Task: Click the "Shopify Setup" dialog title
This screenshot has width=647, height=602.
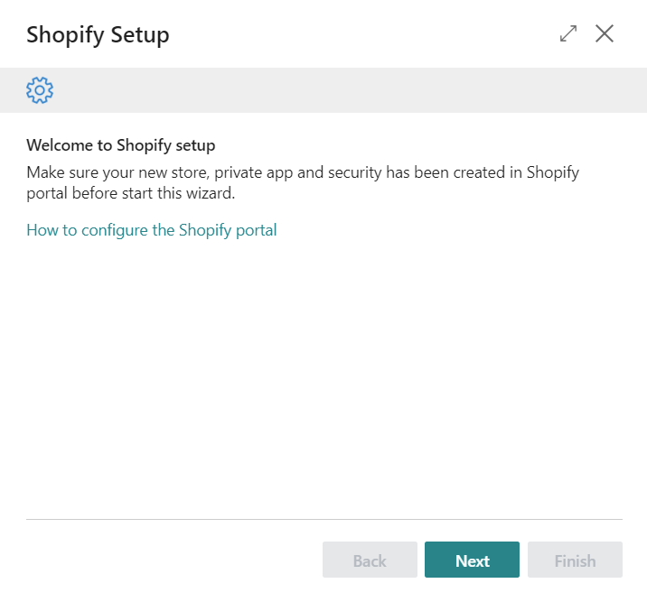Action: click(98, 35)
